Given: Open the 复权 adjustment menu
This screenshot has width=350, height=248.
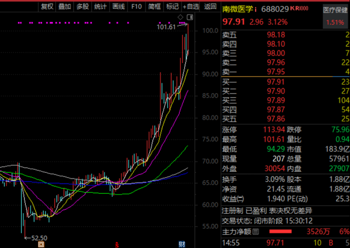Looking at the screenshot, I should click(47, 6).
